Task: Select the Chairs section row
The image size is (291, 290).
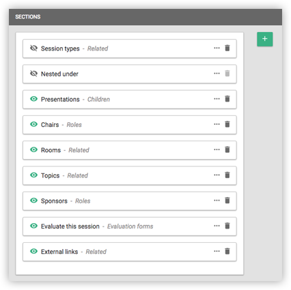Action: [130, 125]
